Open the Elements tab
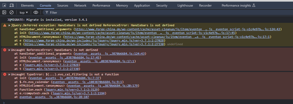293x104 pixels. (x=27, y=6)
